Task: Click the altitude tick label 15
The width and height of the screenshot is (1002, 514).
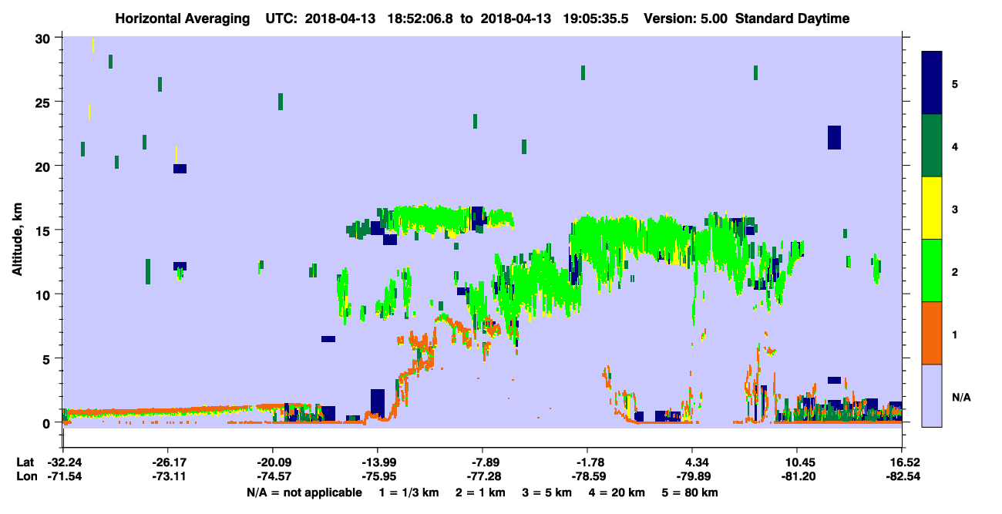Action: click(x=43, y=230)
